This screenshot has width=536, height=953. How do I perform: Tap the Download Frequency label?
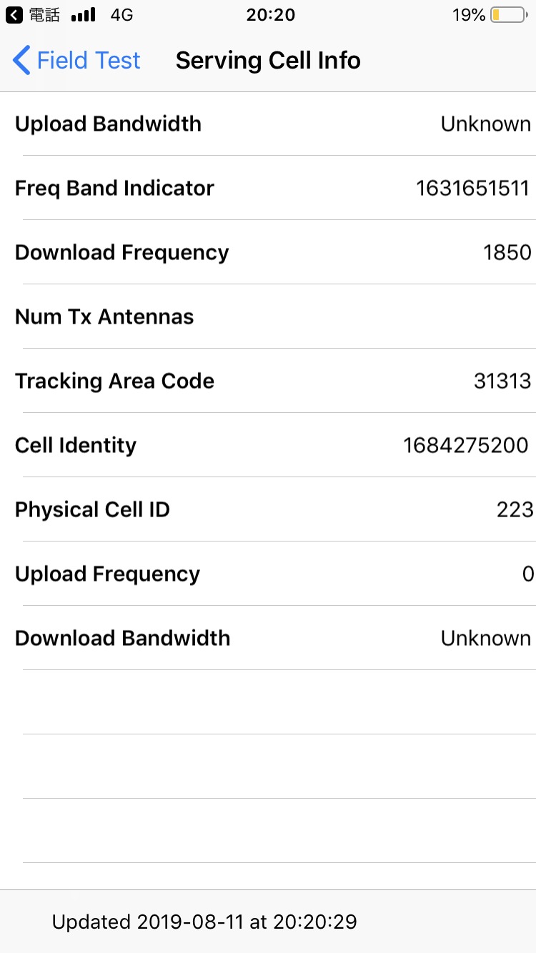[x=122, y=252]
